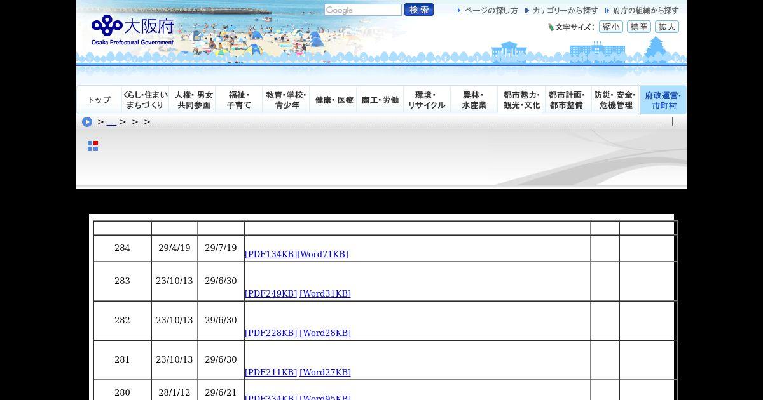The width and height of the screenshot is (763, 400).
Task: Open 都市計画・都市整備 tab
Action: [568, 100]
